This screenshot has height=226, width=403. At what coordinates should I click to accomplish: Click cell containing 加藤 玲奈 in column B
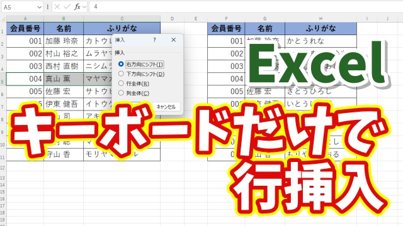(x=64, y=41)
